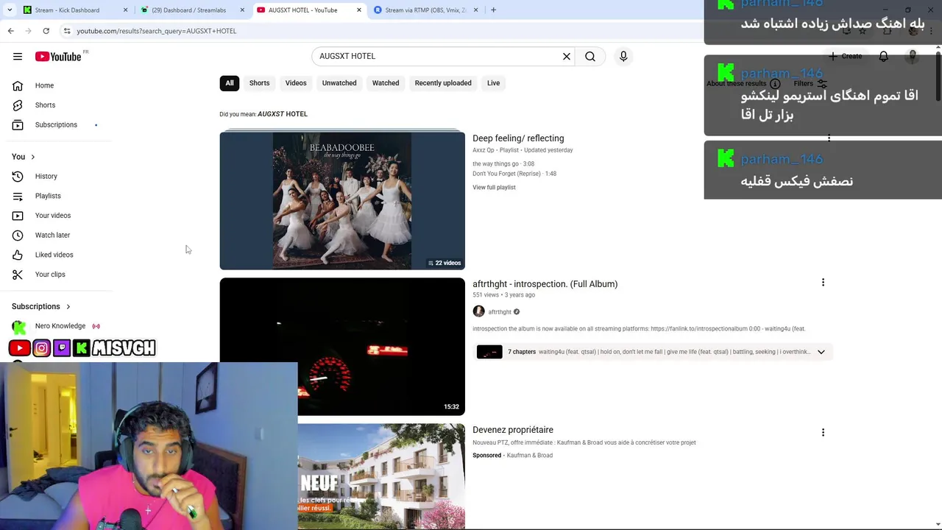Open Your videos in the sidebar
This screenshot has width=942, height=530.
pos(53,216)
